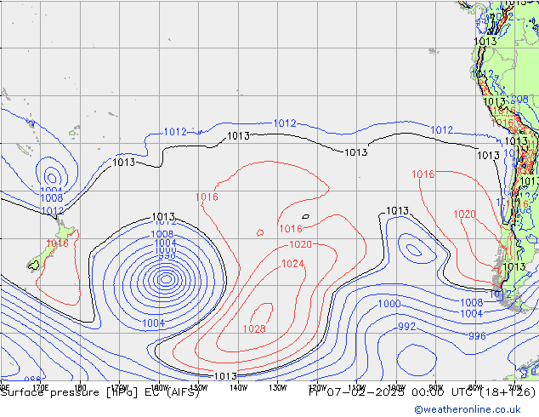This screenshot has width=539, height=417.
Task: Click the innermost ring of the large low
Action: click(x=167, y=278)
